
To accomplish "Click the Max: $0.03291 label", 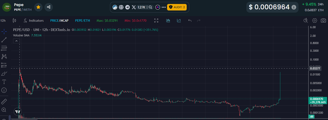I will pos(107,20).
